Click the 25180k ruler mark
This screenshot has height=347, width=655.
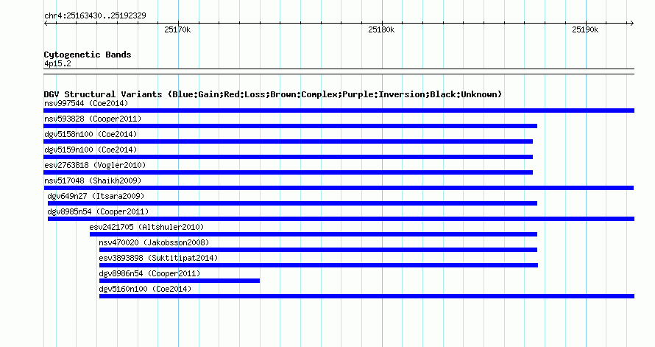tap(381, 29)
